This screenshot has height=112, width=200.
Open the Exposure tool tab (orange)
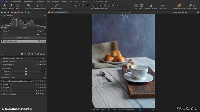pyautogui.click(x=15, y=12)
